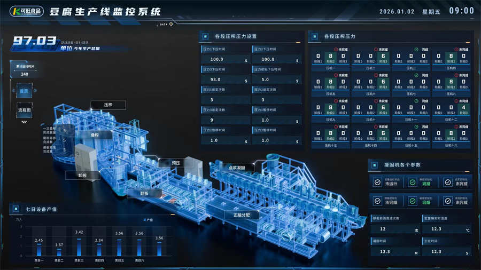Click the 压力初始下压时间 field showing 5.0

276,80
